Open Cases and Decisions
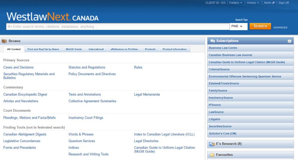The height and width of the screenshot is (160, 298). [x=19, y=67]
